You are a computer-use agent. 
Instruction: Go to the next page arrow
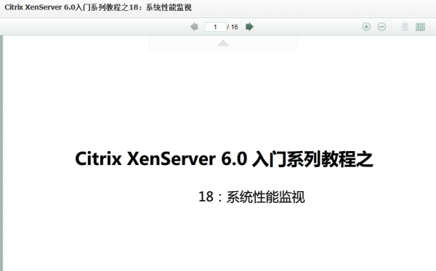tap(249, 27)
